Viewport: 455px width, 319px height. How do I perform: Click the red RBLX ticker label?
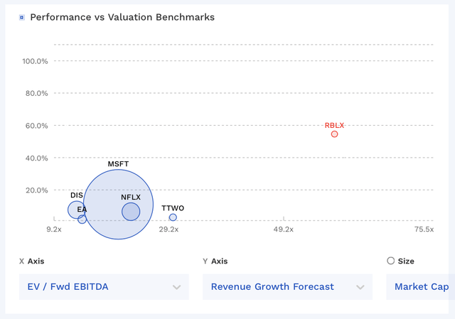pyautogui.click(x=334, y=125)
